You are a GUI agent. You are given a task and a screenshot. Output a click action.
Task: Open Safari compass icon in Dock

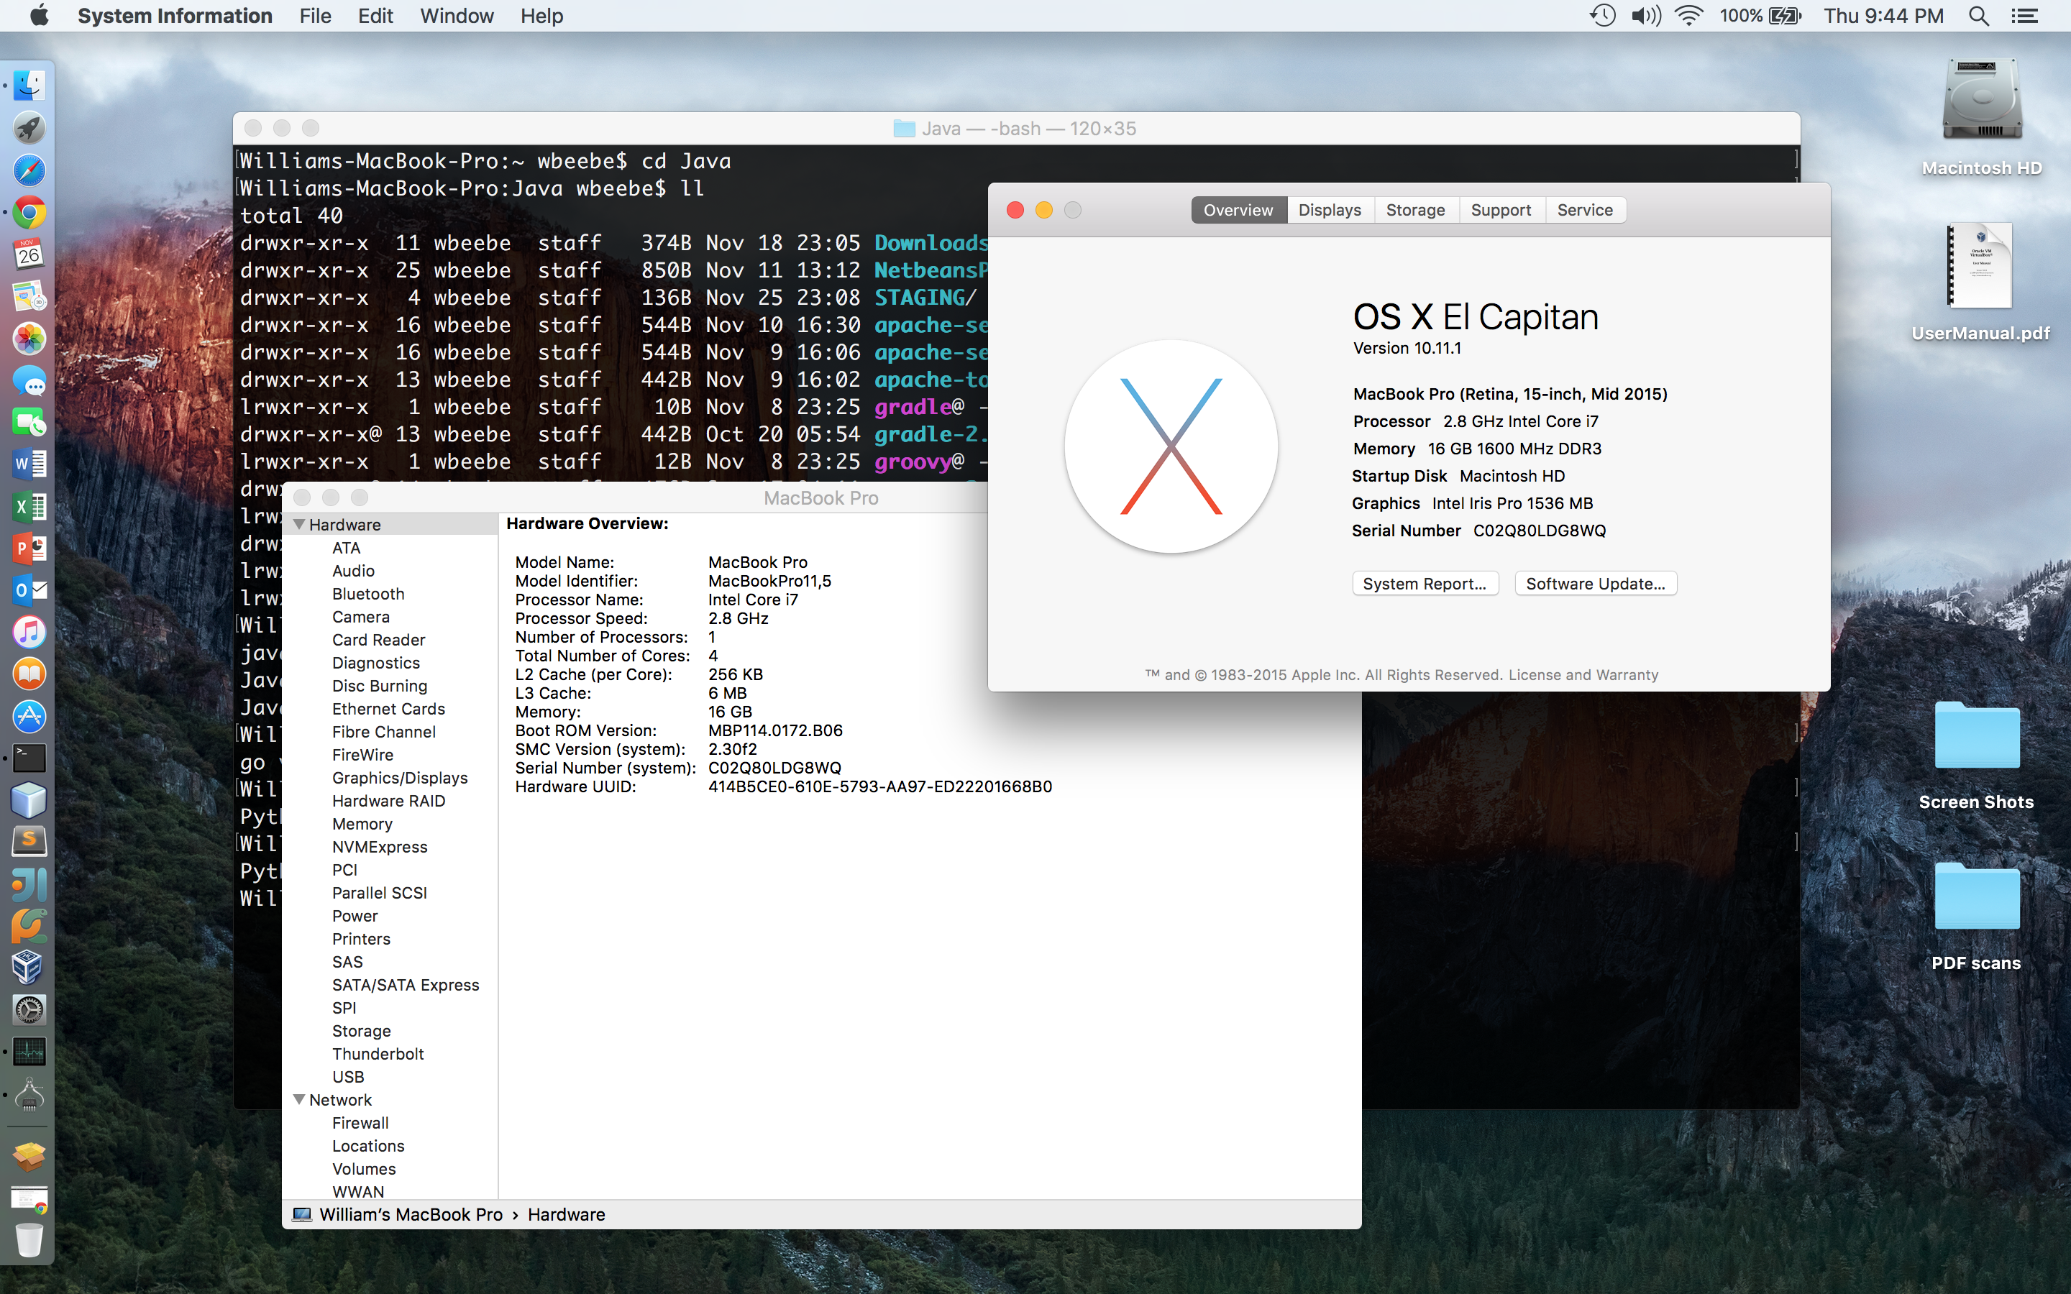(x=29, y=170)
